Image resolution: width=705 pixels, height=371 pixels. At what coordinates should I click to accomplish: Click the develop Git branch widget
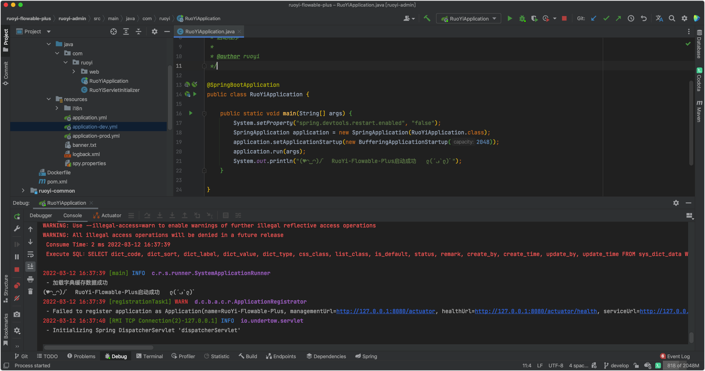click(616, 366)
